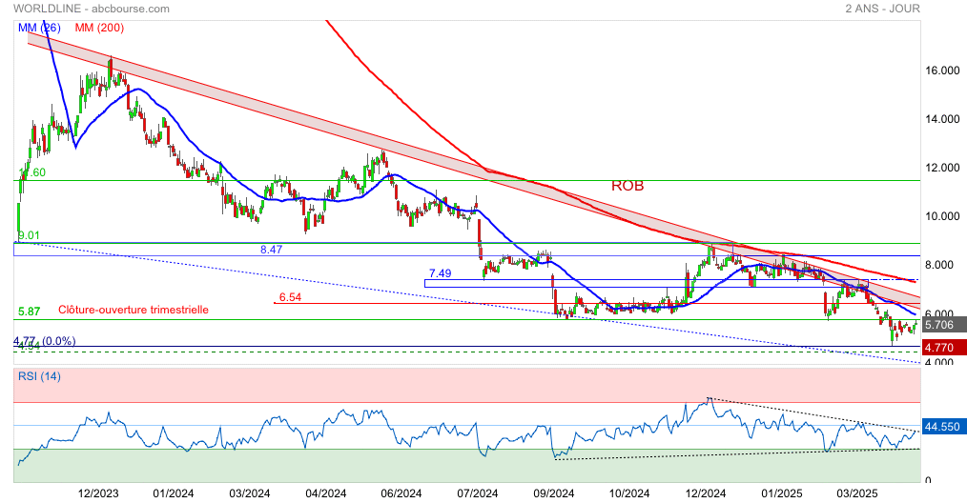Click the 07/2024 date axis label
This screenshot has height=503, width=967.
478,493
